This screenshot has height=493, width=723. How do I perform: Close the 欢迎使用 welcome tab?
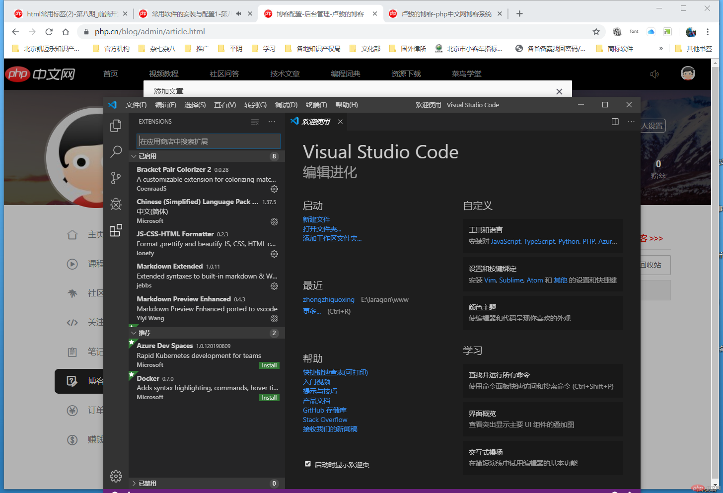tap(340, 122)
